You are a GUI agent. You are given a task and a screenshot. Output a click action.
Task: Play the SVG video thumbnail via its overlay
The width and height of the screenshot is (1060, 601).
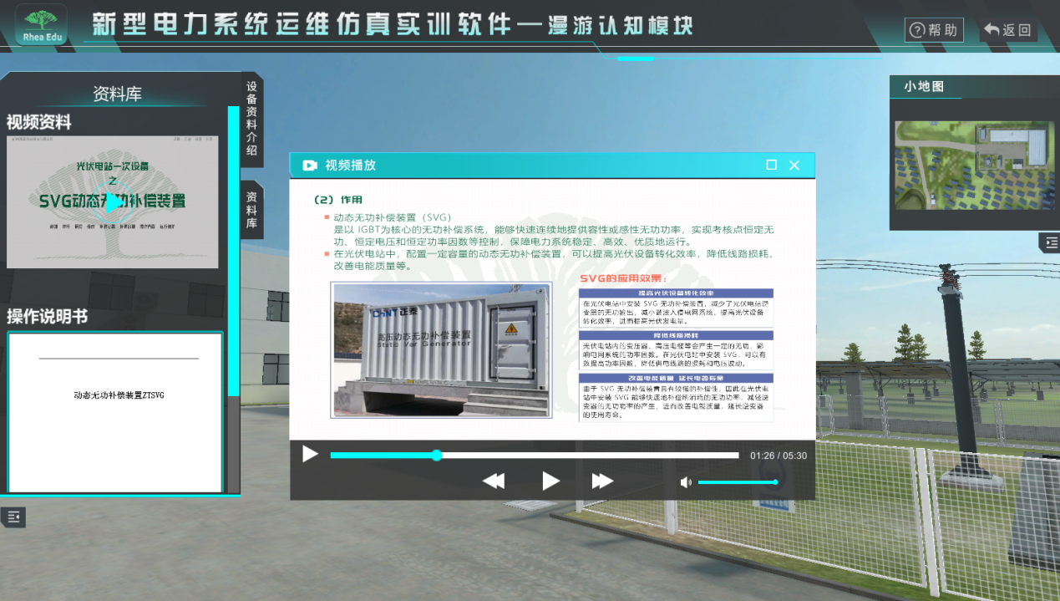point(112,201)
